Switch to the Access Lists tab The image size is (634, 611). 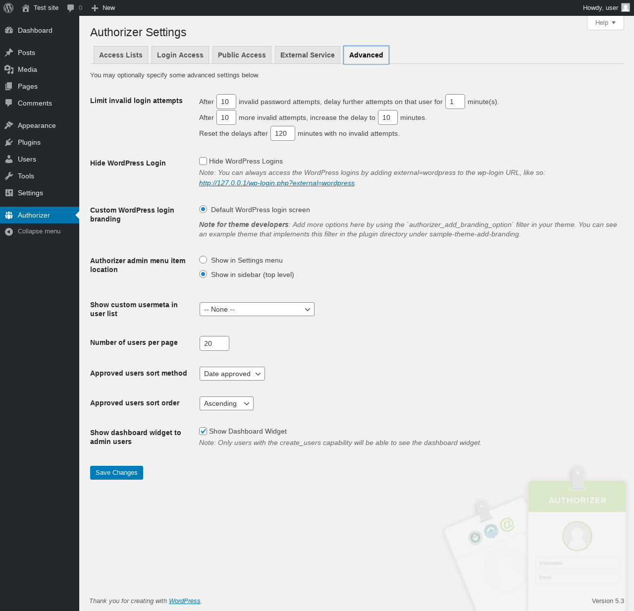[x=121, y=55]
